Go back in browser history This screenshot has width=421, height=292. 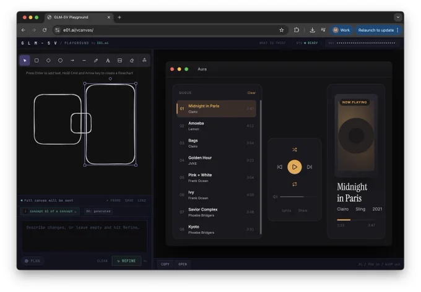(x=23, y=30)
